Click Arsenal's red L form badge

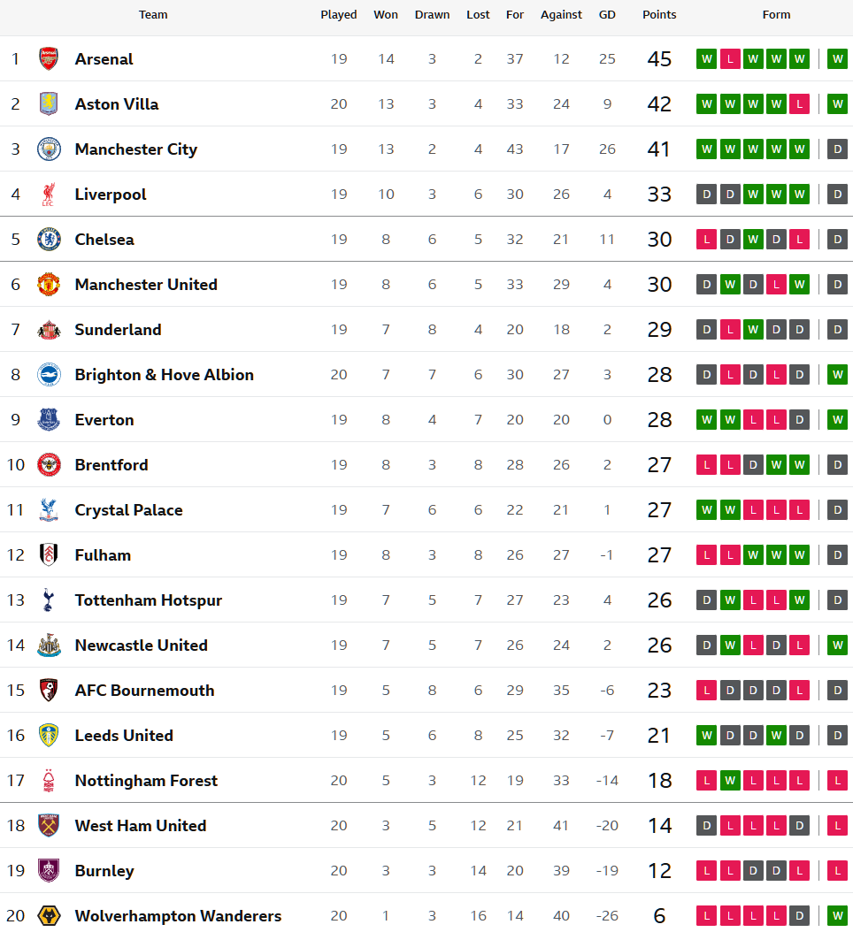click(x=730, y=59)
